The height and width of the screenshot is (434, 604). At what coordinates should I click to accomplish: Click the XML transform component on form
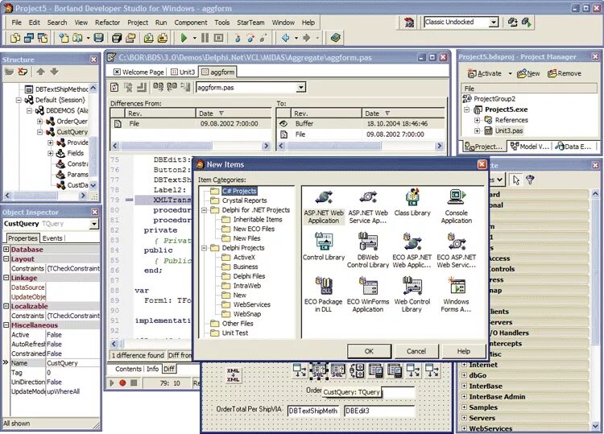coord(233,374)
